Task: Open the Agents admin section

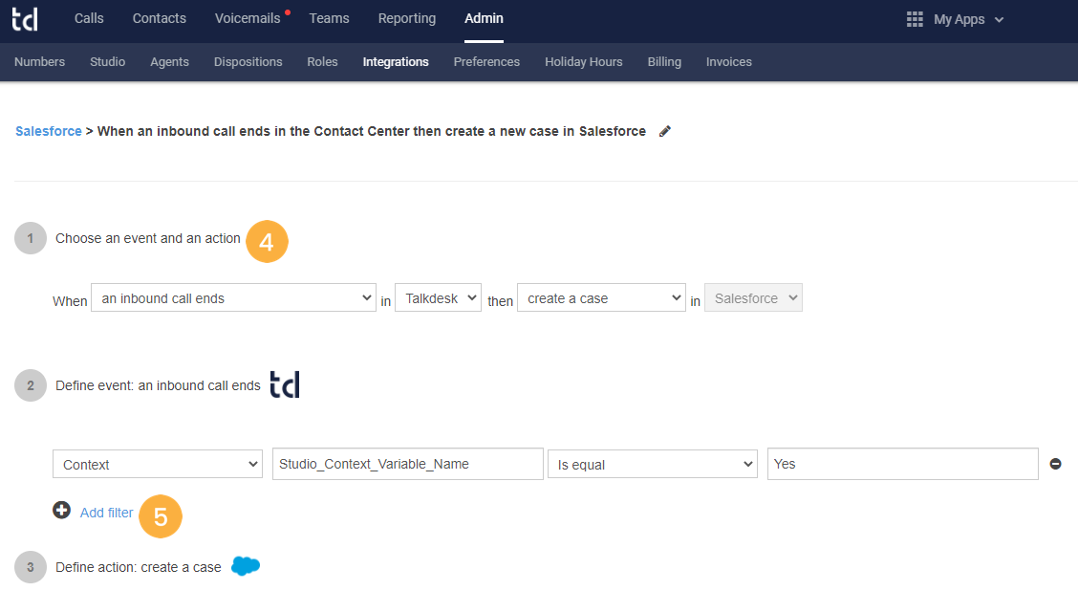Action: (170, 62)
